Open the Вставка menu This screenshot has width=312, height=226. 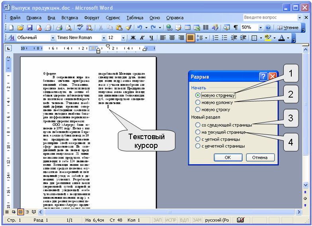[x=70, y=18]
